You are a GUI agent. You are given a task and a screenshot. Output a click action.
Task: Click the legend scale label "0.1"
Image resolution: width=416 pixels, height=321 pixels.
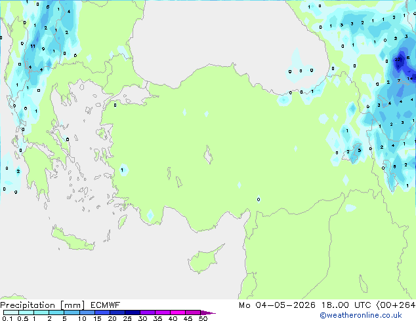tap(7, 318)
